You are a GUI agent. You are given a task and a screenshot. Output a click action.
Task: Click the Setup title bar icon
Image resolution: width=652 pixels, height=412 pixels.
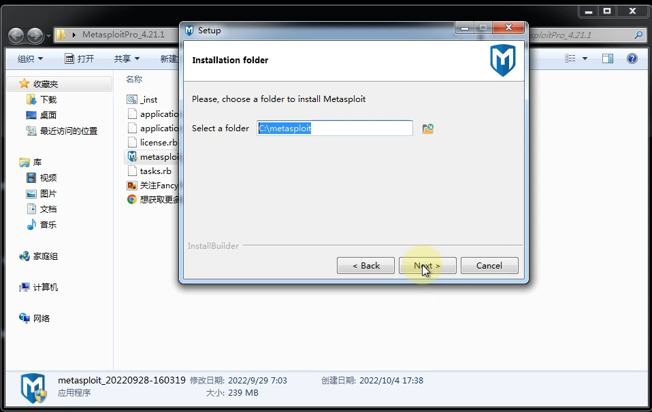point(189,31)
